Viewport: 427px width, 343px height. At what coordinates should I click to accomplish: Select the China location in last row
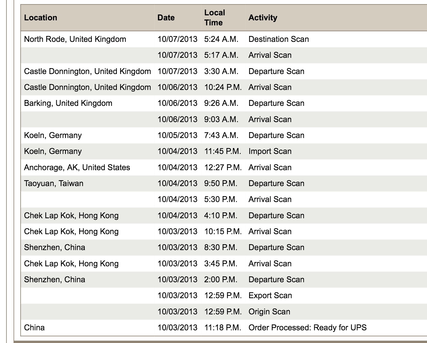[x=34, y=328]
